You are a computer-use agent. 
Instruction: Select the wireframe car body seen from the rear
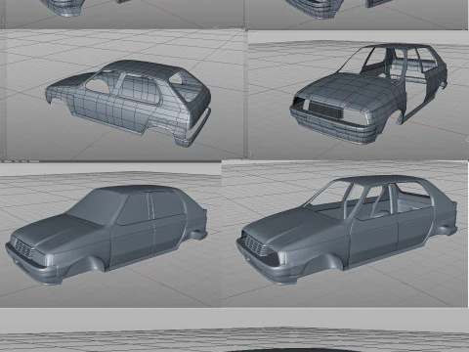click(x=128, y=103)
